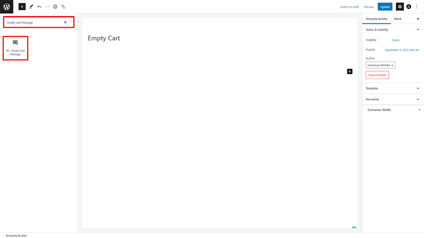Open the List View icon
This screenshot has height=238, width=424.
point(63,7)
